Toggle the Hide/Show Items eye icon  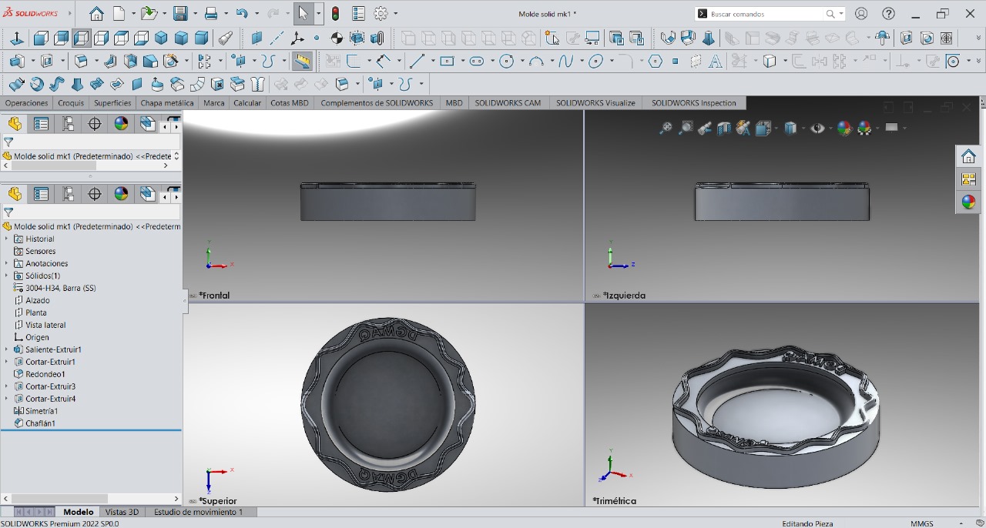(817, 129)
